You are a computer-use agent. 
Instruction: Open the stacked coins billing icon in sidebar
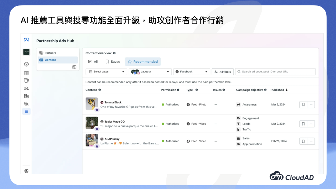tap(26, 96)
